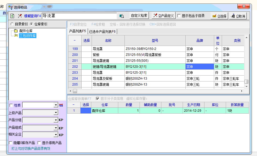Switch to the 已选中产品列表F6 tab
The height and width of the screenshot is (156, 257).
102,32
